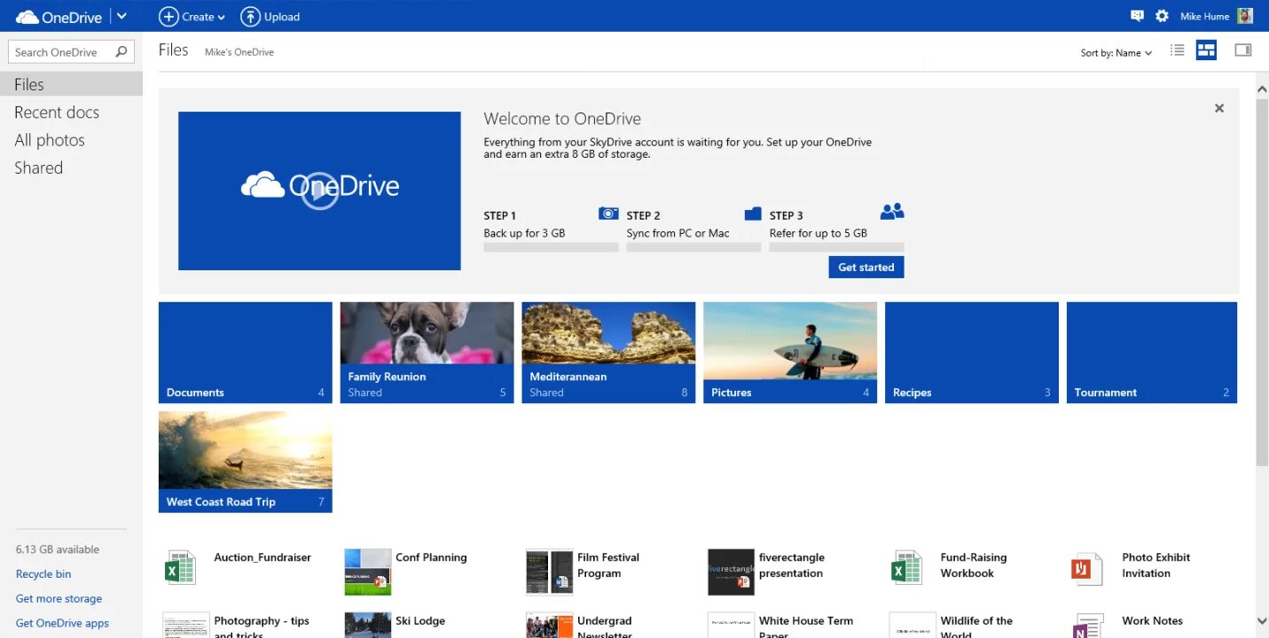Open the Create dropdown menu
This screenshot has height=638, width=1269.
click(x=192, y=17)
